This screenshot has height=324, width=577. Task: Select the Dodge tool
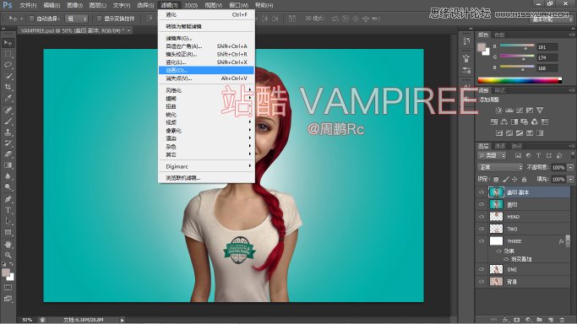[8, 187]
